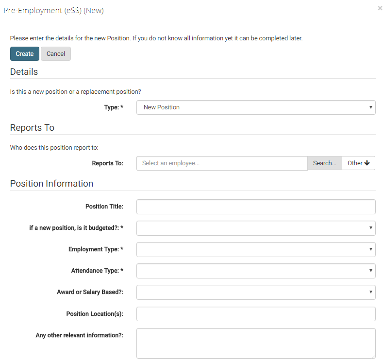This screenshot has height=364, width=384.
Task: Click the Create button
Action: click(x=24, y=54)
